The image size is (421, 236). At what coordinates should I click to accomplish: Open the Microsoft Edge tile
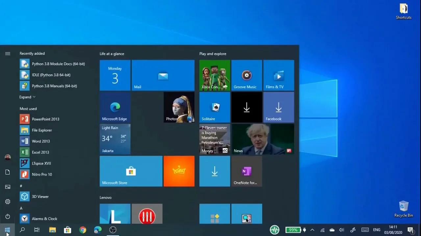(115, 107)
